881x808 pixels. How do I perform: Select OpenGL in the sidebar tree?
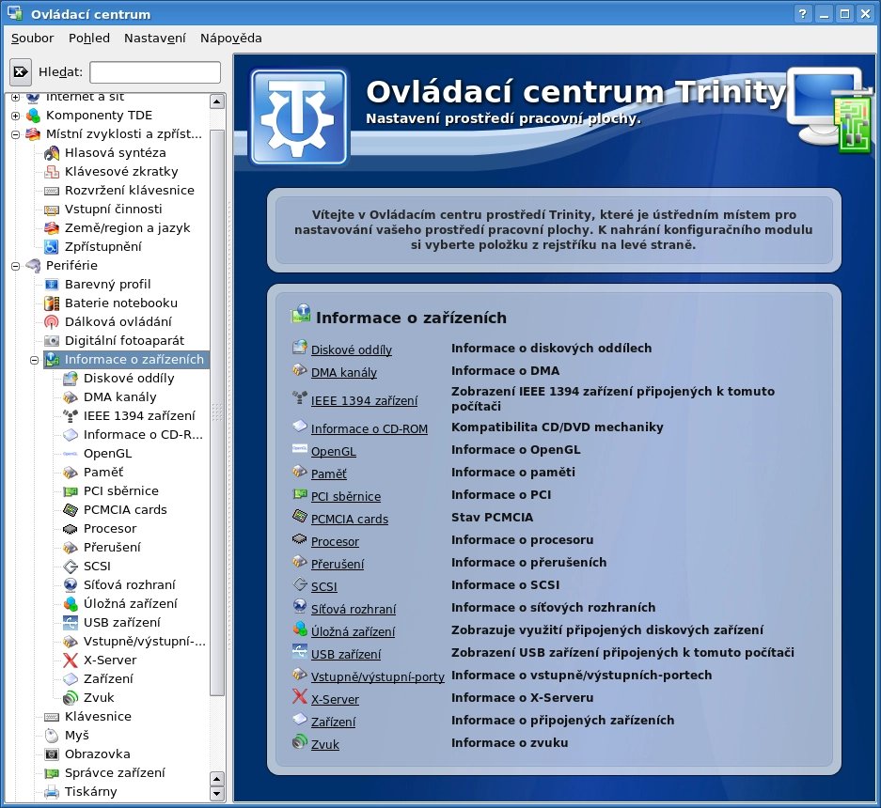click(107, 454)
